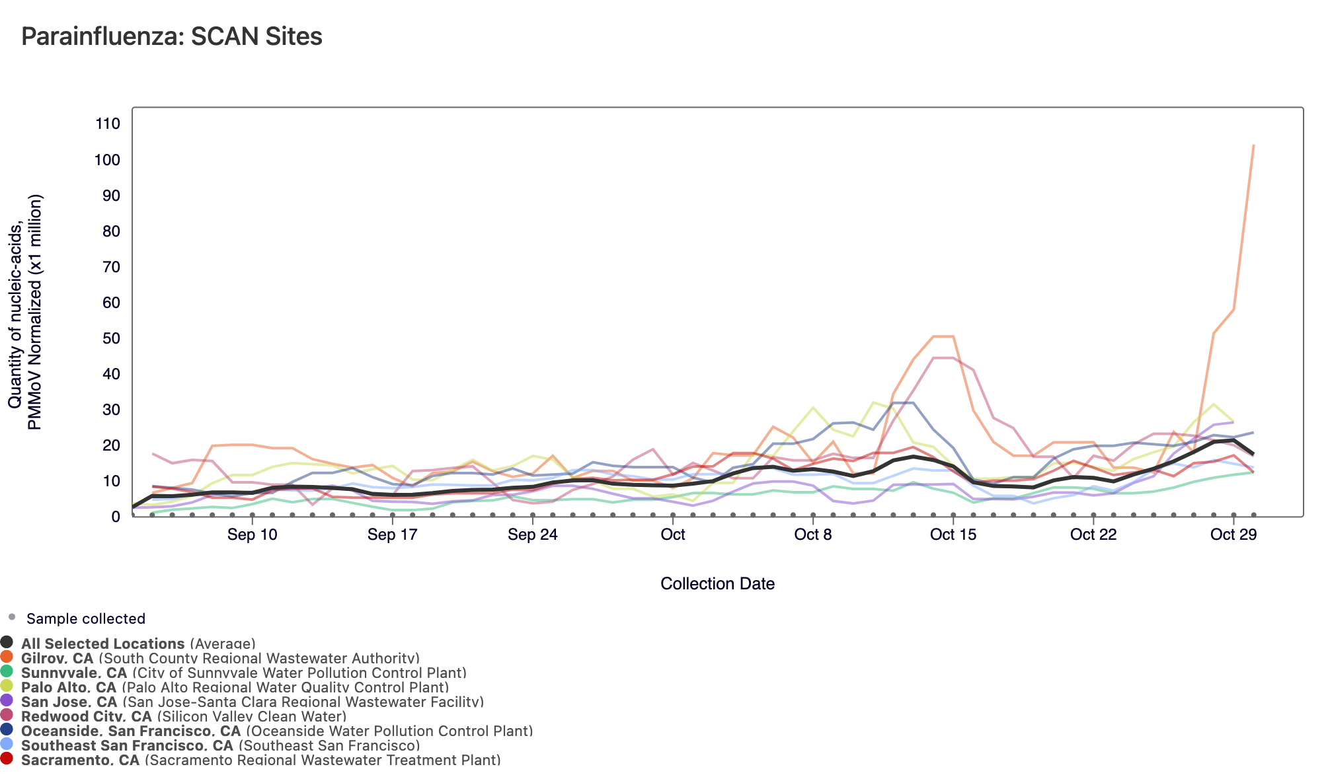Viewport: 1330px width, 777px height.
Task: Toggle the Palo Alto, CA series label
Action: pyautogui.click(x=68, y=688)
